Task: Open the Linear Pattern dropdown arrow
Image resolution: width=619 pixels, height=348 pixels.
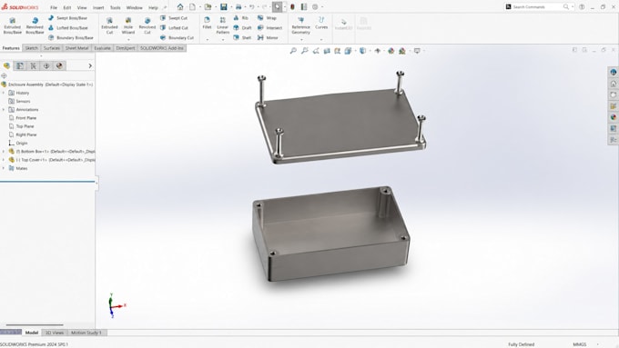Action: click(x=223, y=39)
